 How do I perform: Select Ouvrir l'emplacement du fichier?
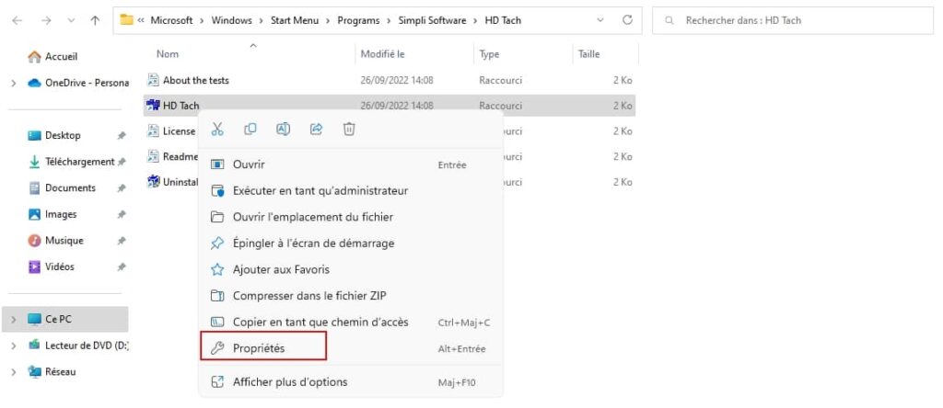point(351,217)
